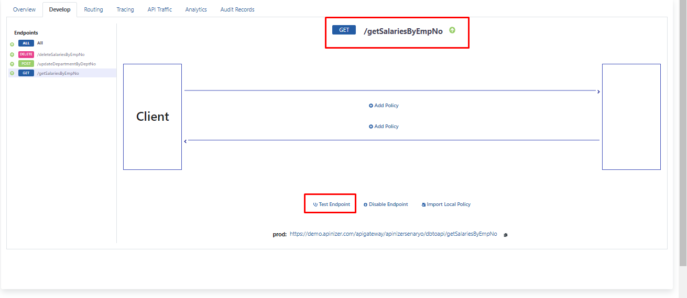687x298 pixels.
Task: Click green arrow icon next to ALL endpoints
Action: tap(12, 44)
